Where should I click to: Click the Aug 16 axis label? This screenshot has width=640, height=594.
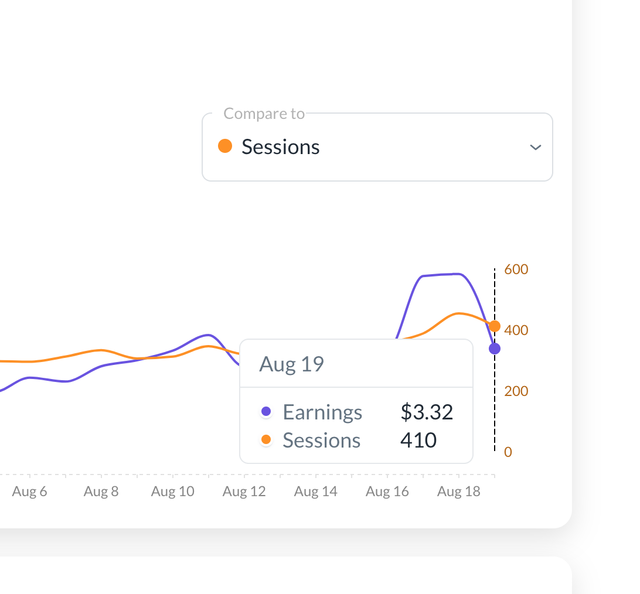pyautogui.click(x=387, y=491)
